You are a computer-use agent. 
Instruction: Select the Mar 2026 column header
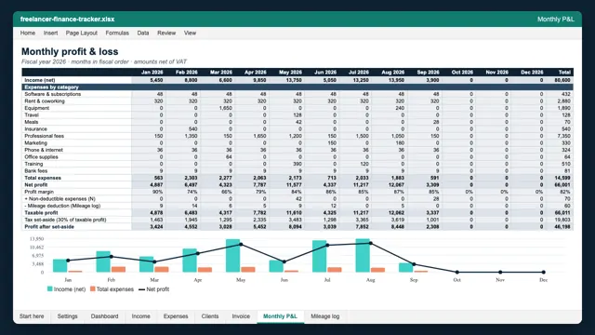tap(221, 73)
